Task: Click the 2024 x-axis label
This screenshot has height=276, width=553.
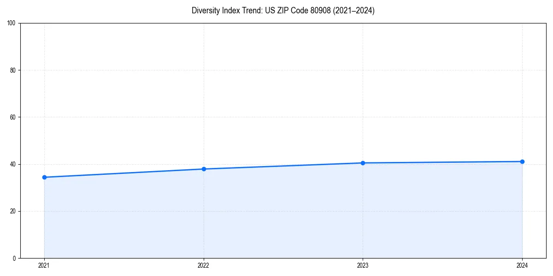Action: pos(522,265)
